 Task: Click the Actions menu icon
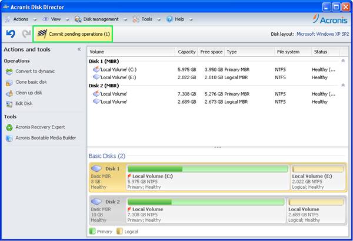coord(8,19)
